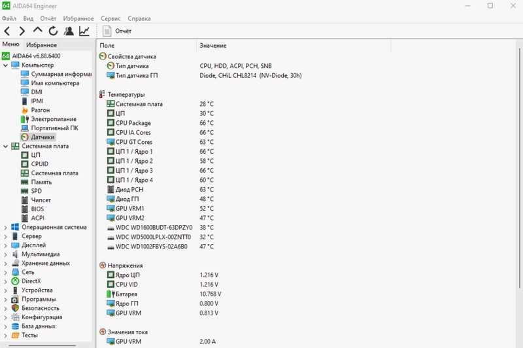Viewport: 523px width, 348px height.
Task: Click the Отчёт toolbar button label
Action: (124, 31)
